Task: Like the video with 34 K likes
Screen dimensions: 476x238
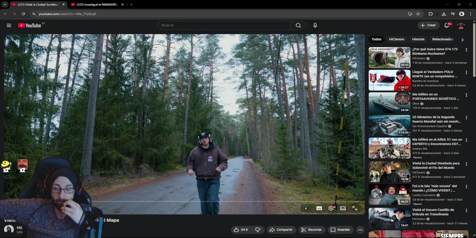Action: 241,230
